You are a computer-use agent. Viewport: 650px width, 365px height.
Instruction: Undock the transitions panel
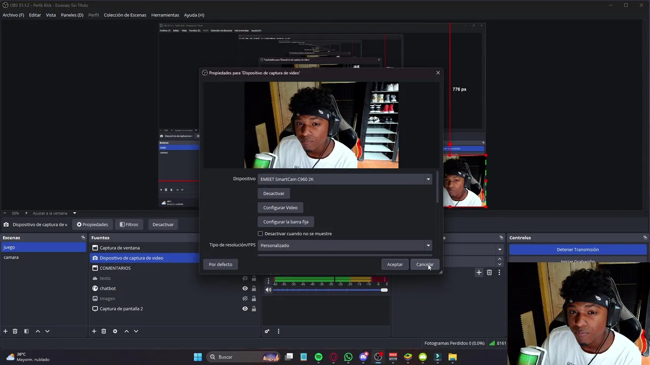[x=501, y=237]
